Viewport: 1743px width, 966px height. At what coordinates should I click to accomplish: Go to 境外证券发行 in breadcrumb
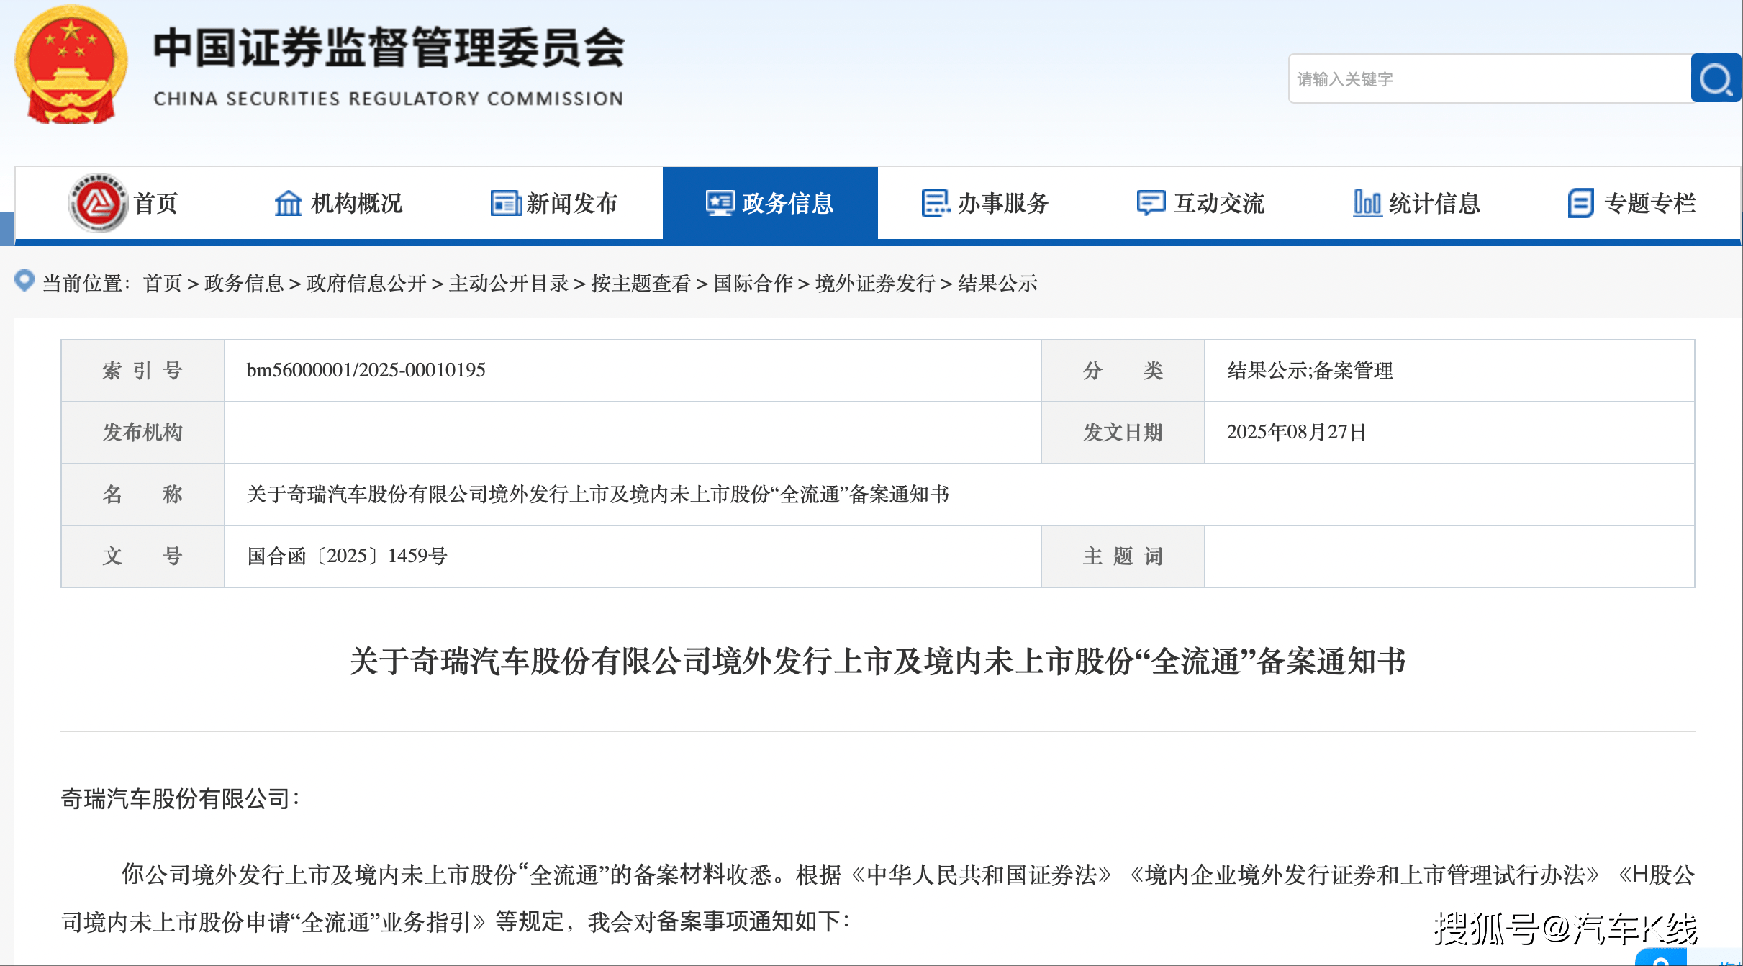click(875, 283)
